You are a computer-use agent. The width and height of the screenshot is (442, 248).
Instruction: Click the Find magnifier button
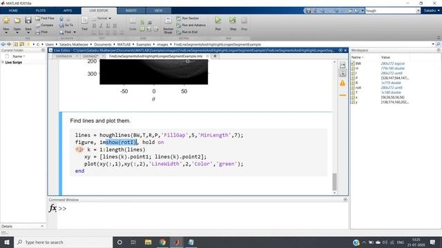pos(66,32)
